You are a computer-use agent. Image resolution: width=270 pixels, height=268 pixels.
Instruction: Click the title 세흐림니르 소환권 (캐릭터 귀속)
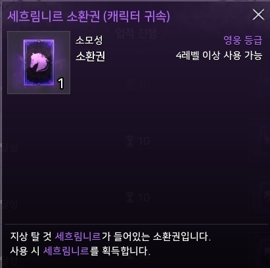[89, 16]
